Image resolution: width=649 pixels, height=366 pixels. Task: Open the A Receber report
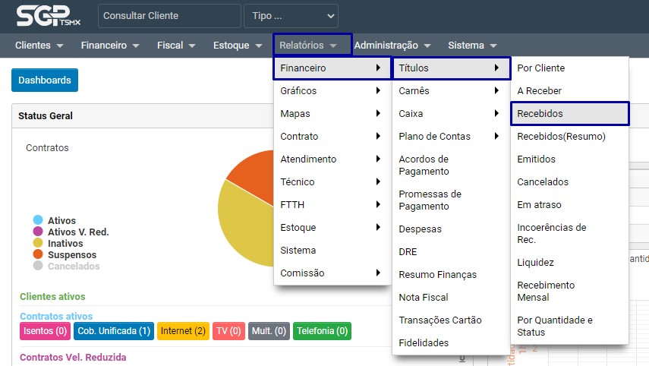tap(539, 91)
